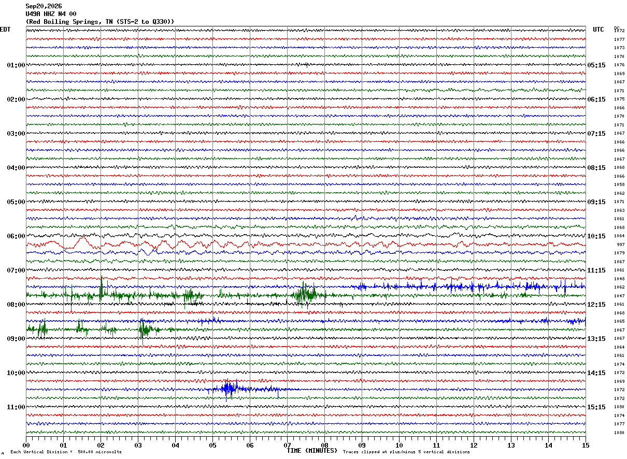Click the 1048 DC offset value

click(619, 279)
